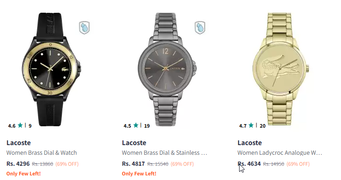Open 'Women Brass Dial & Watch' product title

coord(42,153)
